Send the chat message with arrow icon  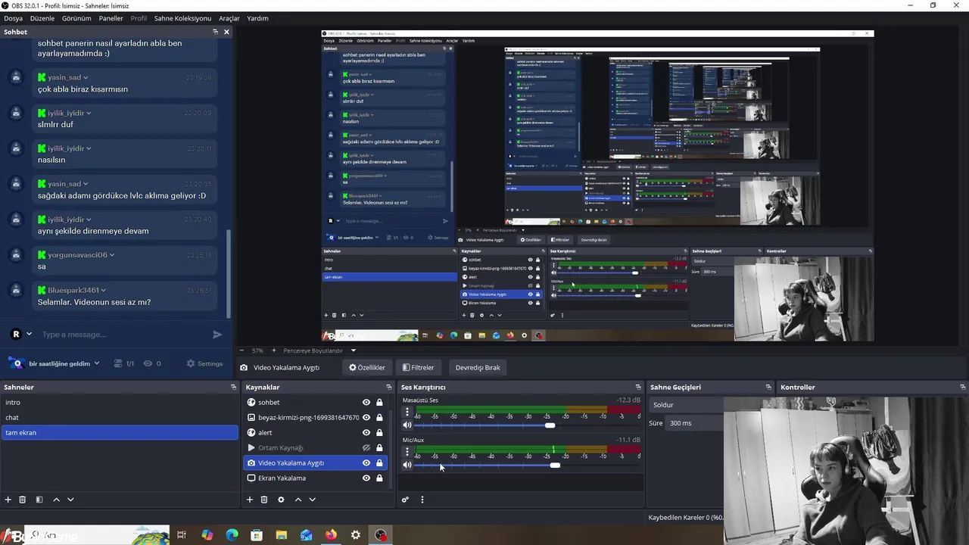[217, 335]
